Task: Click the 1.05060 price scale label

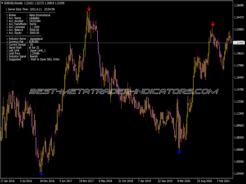Action: pyautogui.click(x=239, y=162)
